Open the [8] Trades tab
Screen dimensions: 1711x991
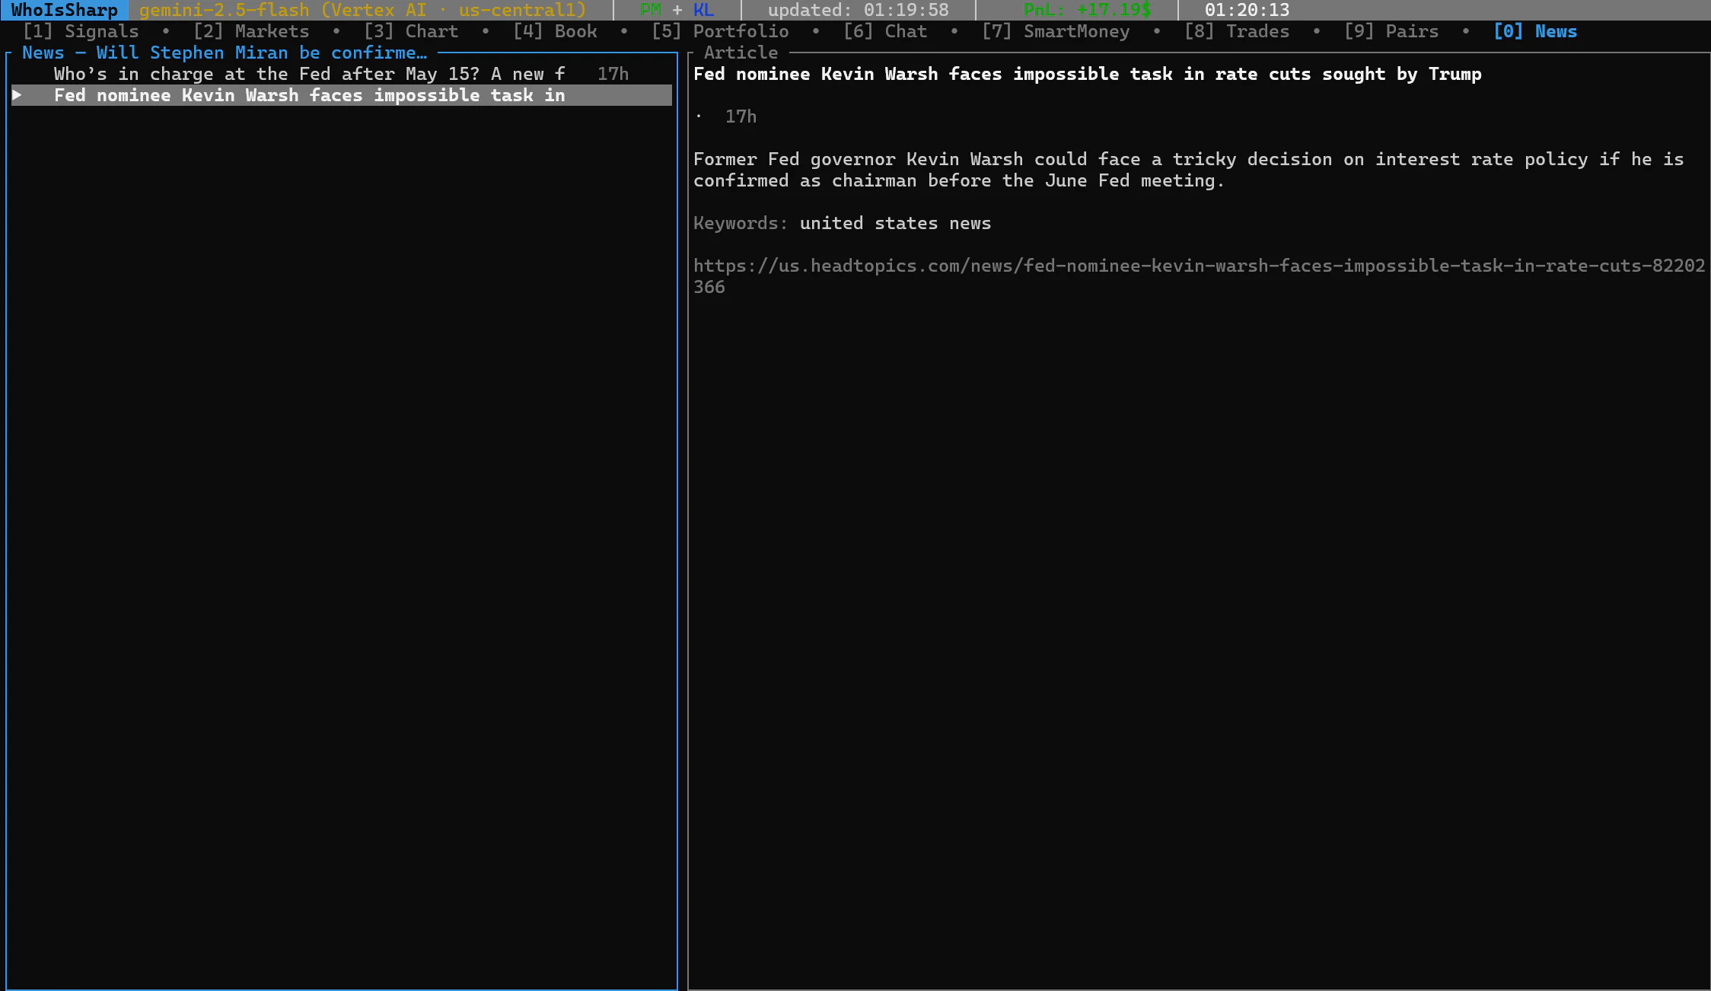[x=1237, y=31]
